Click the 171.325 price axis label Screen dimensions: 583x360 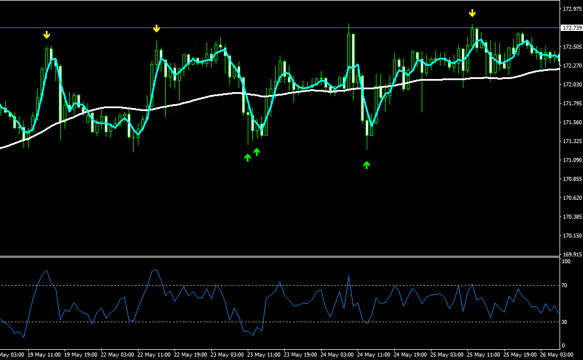tap(572, 141)
